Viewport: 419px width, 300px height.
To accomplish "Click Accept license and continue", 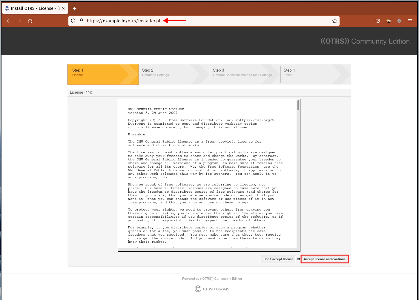I will pyautogui.click(x=325, y=259).
